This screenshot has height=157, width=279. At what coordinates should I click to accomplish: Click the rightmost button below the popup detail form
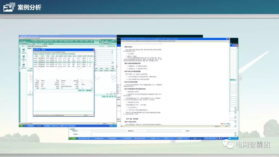(x=89, y=90)
